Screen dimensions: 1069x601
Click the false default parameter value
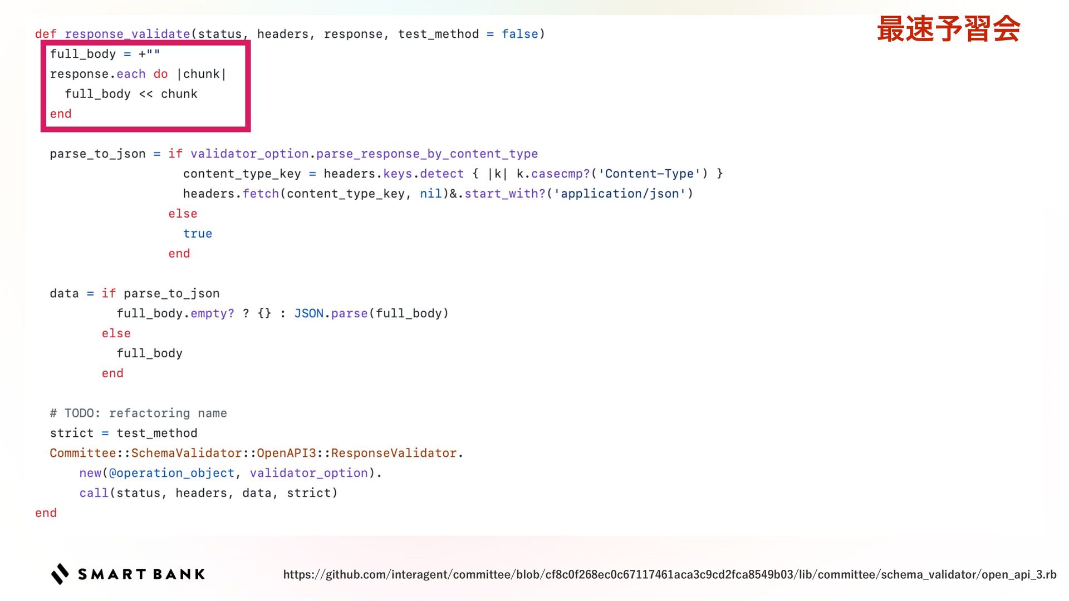click(519, 34)
